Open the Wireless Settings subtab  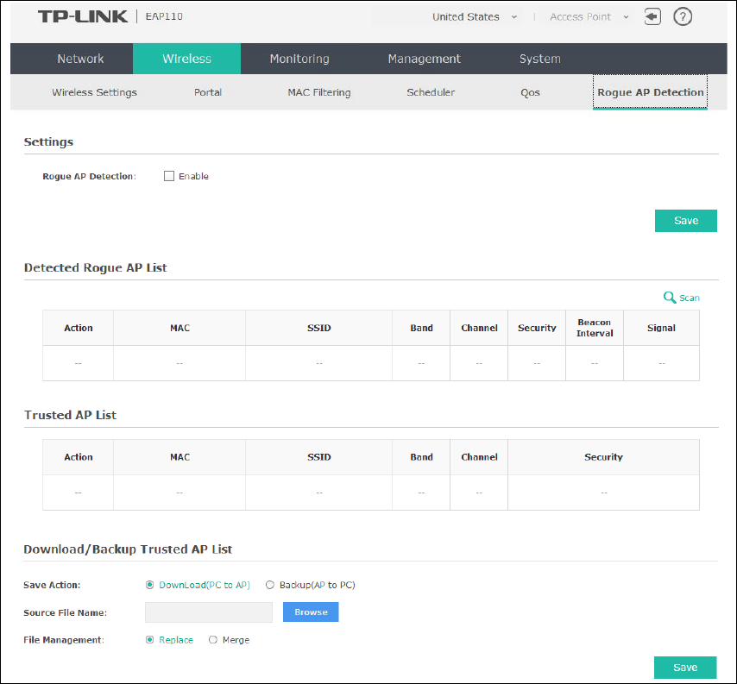click(94, 92)
